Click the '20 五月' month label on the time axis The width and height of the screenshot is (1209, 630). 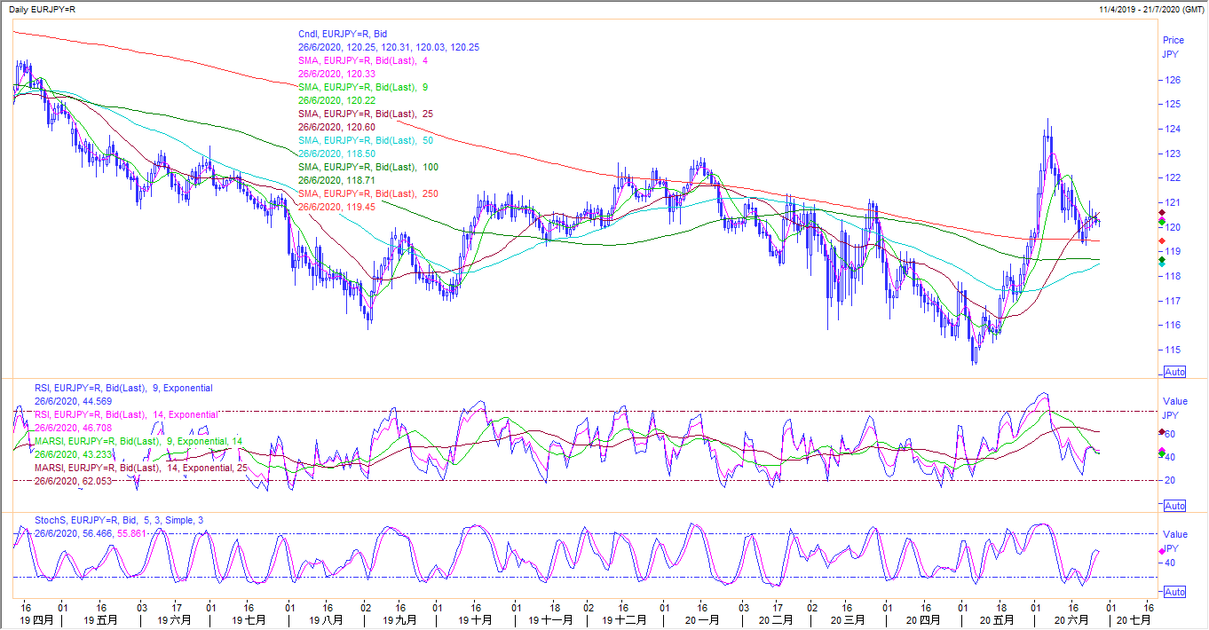click(x=996, y=620)
